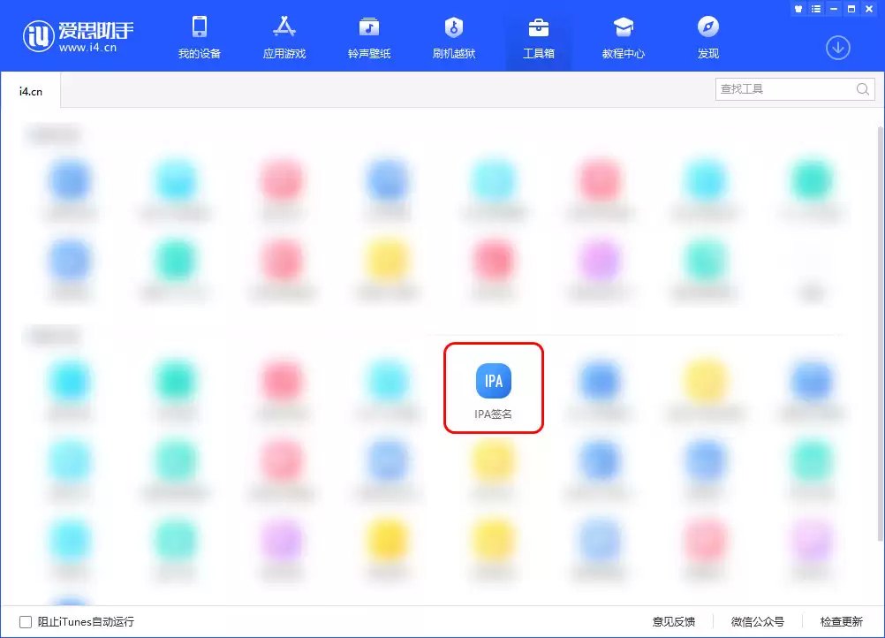
Task: Open 应用游戏 section
Action: 284,37
